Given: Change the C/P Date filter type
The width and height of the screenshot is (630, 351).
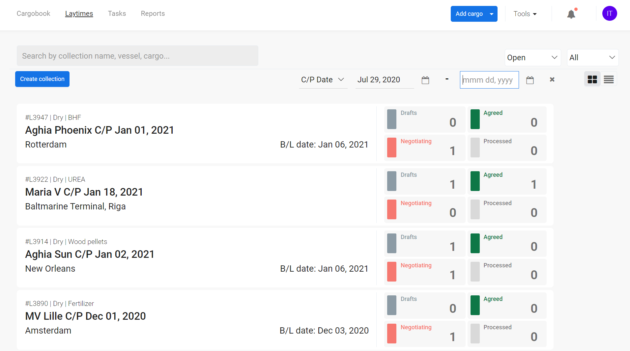Looking at the screenshot, I should click(323, 80).
